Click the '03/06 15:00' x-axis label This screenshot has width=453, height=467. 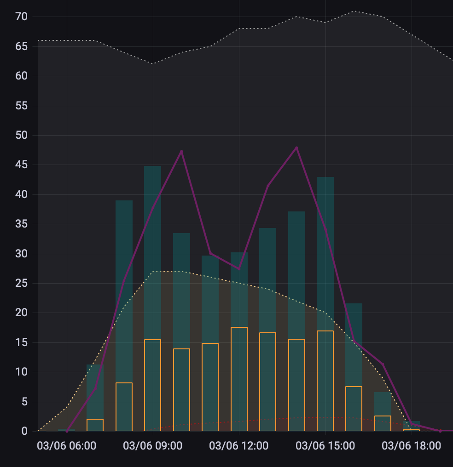325,446
